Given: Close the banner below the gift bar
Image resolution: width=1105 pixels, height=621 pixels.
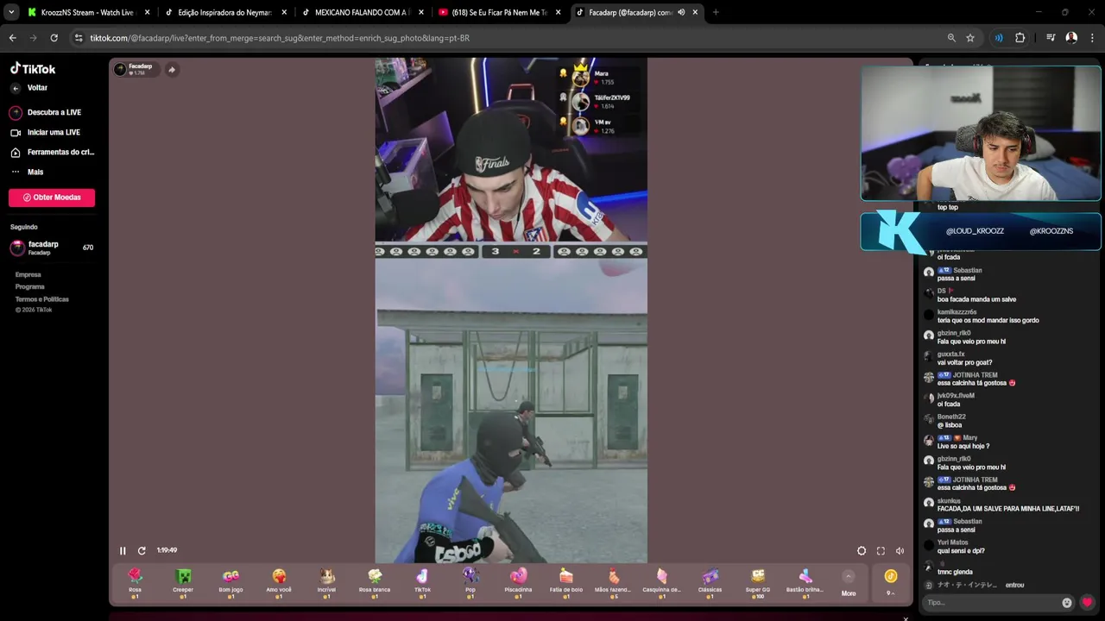Looking at the screenshot, I should 906,618.
